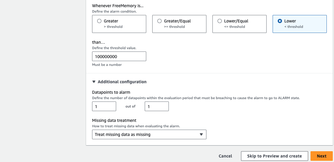
Task: Click Skip to Preview and create
Action: point(274,156)
